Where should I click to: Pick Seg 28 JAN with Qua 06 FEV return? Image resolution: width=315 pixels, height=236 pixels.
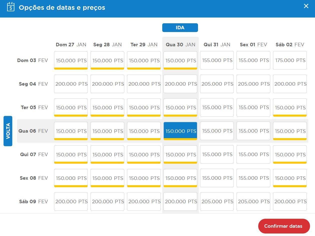[107, 131]
